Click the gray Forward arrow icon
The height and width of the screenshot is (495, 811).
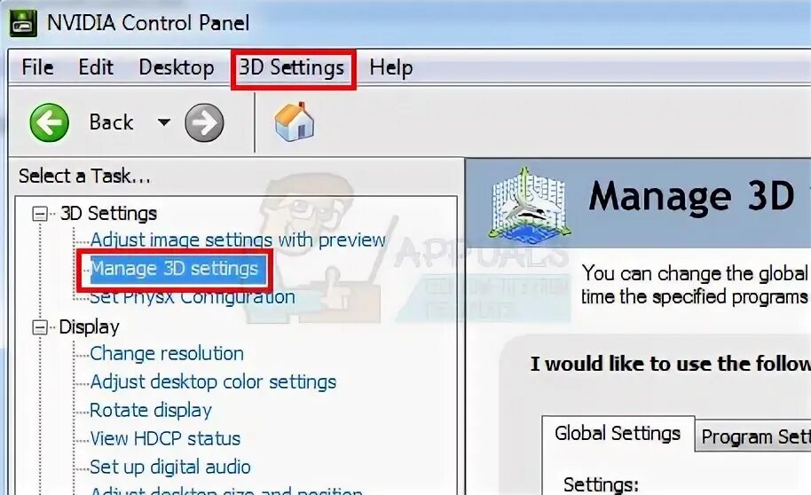coord(204,122)
